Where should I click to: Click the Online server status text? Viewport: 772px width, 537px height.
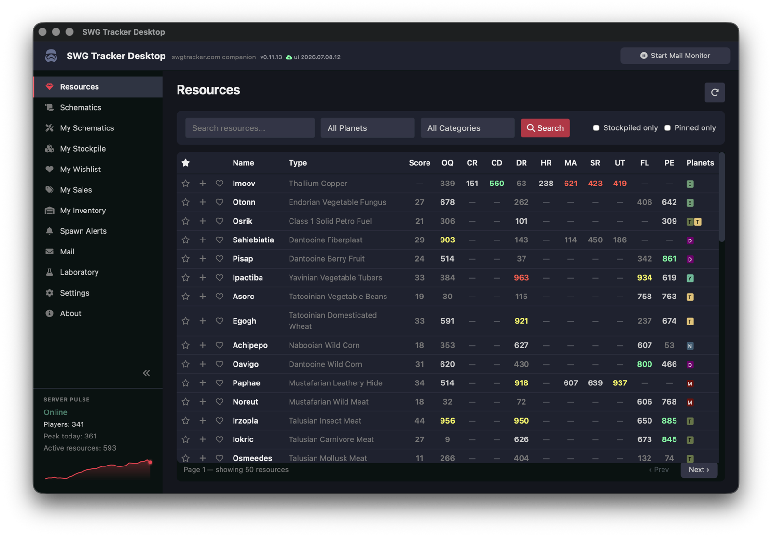click(55, 412)
